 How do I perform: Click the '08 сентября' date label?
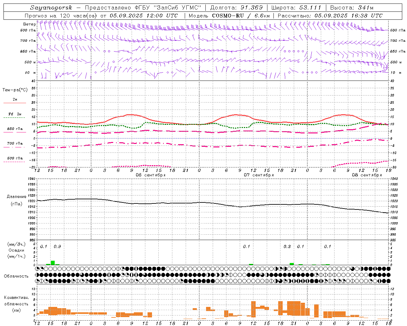pos(367,175)
